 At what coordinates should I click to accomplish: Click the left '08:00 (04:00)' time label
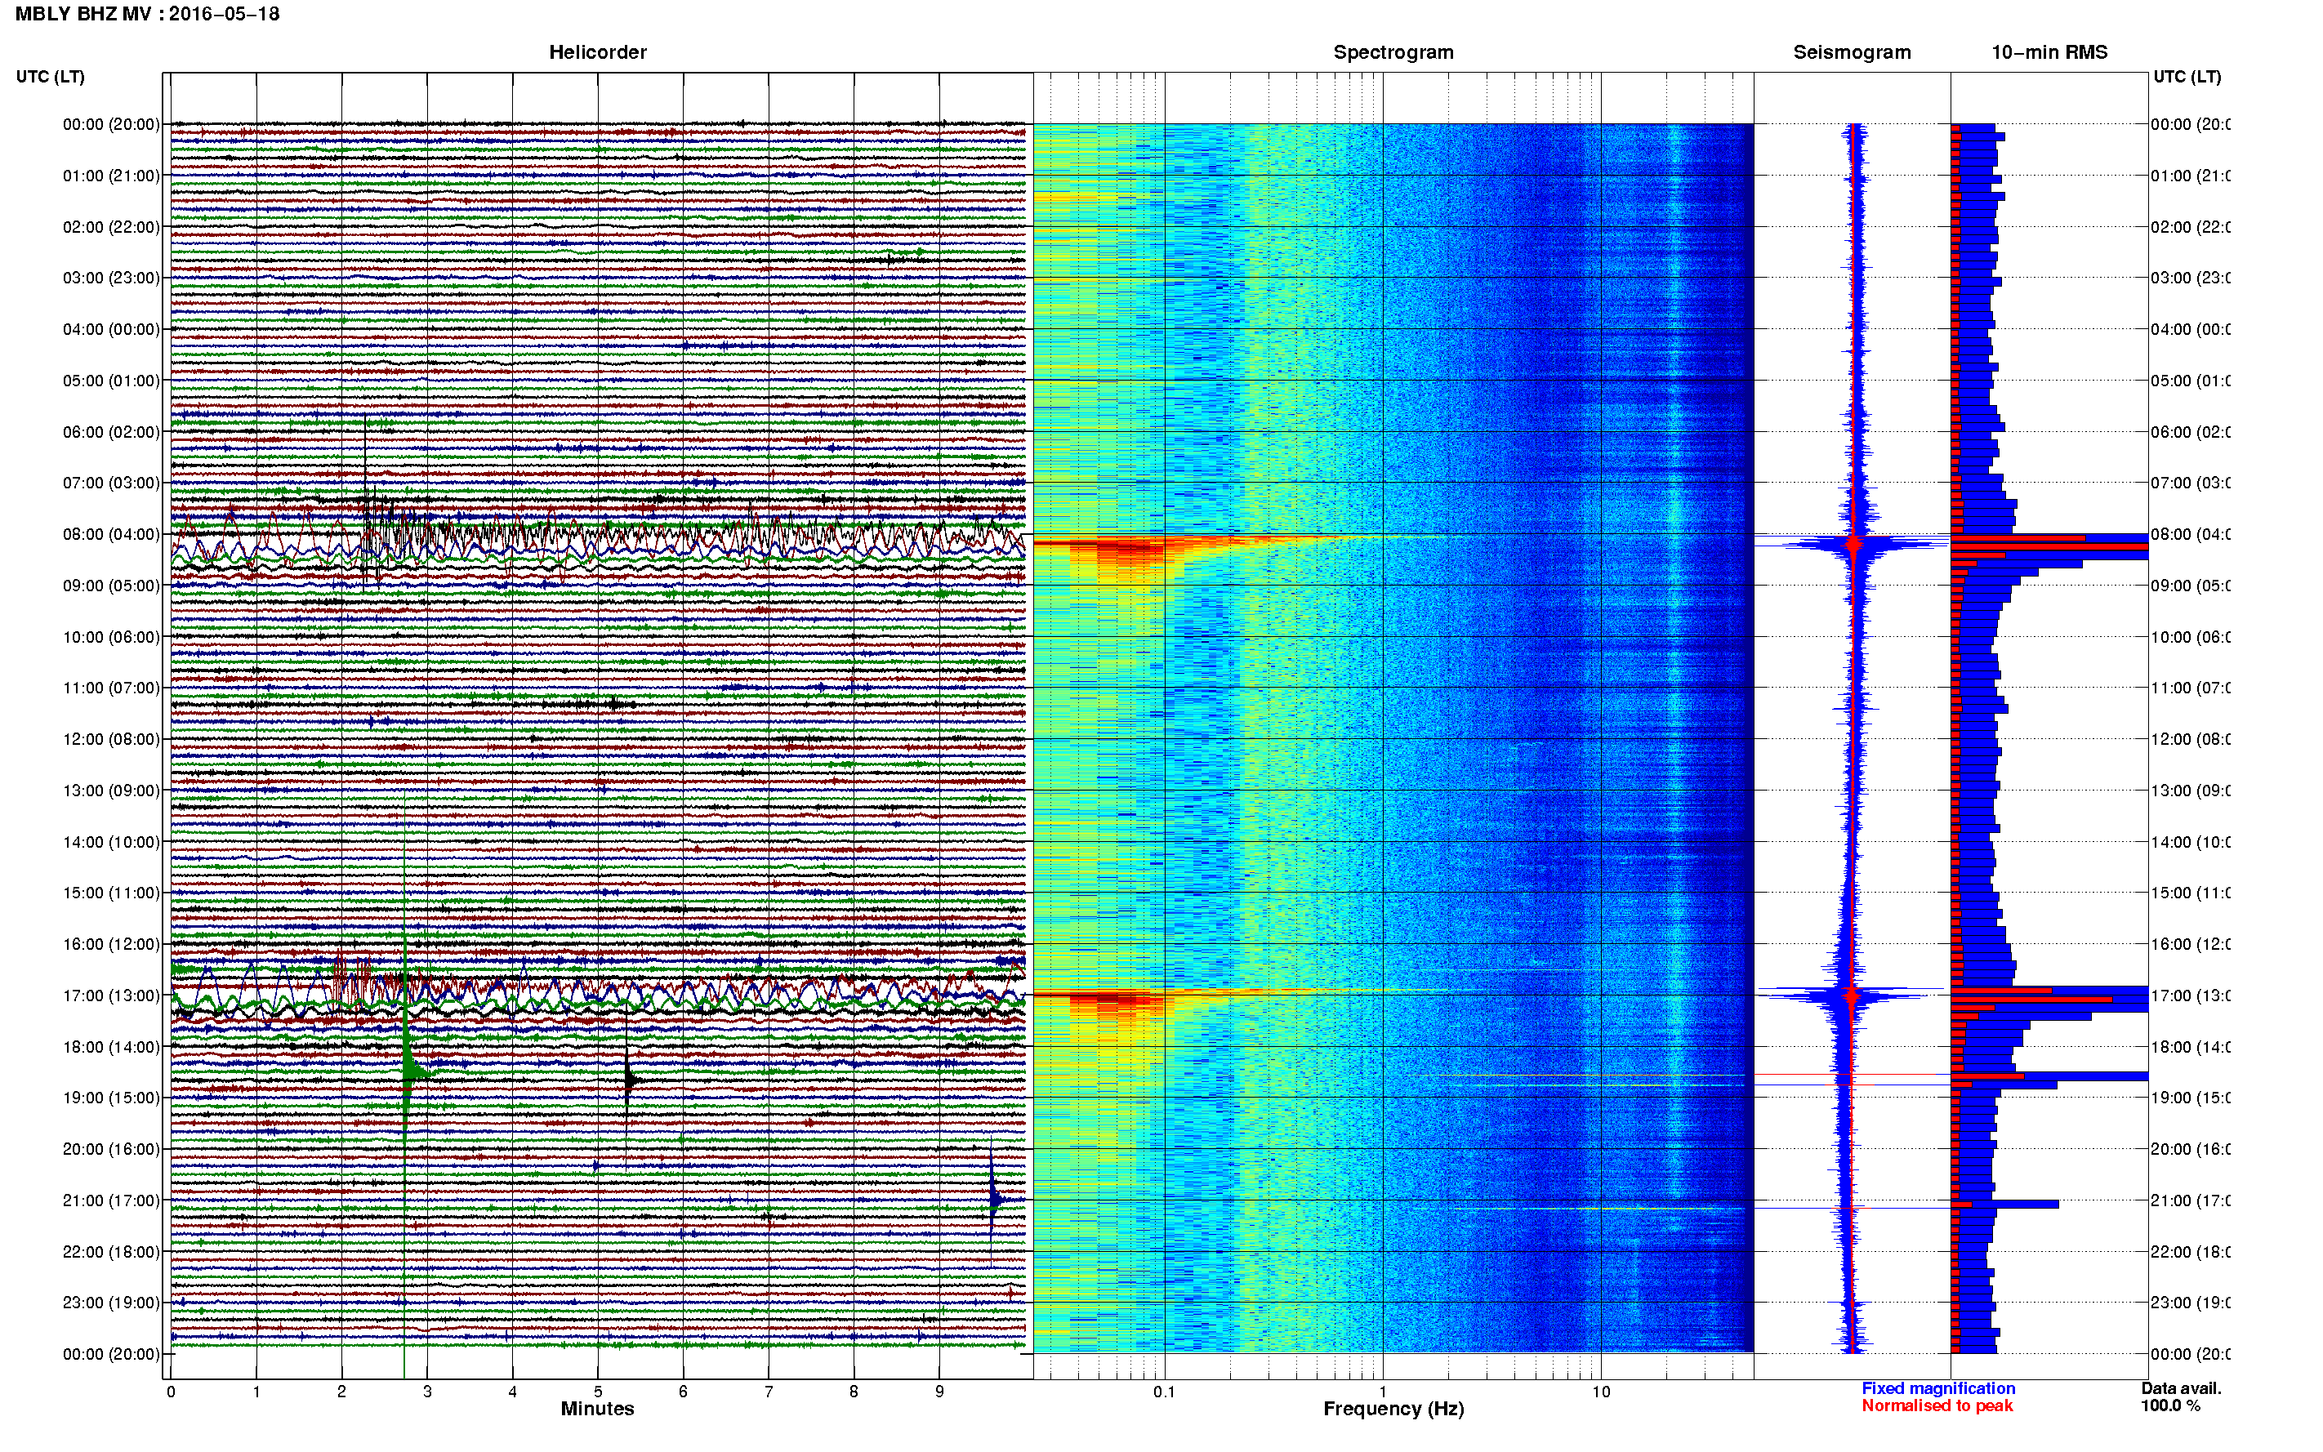111,535
